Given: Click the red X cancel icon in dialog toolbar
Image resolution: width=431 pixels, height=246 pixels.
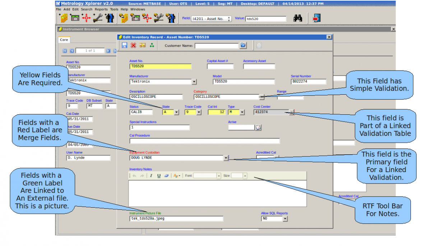Looking at the screenshot, I should tap(134, 46).
